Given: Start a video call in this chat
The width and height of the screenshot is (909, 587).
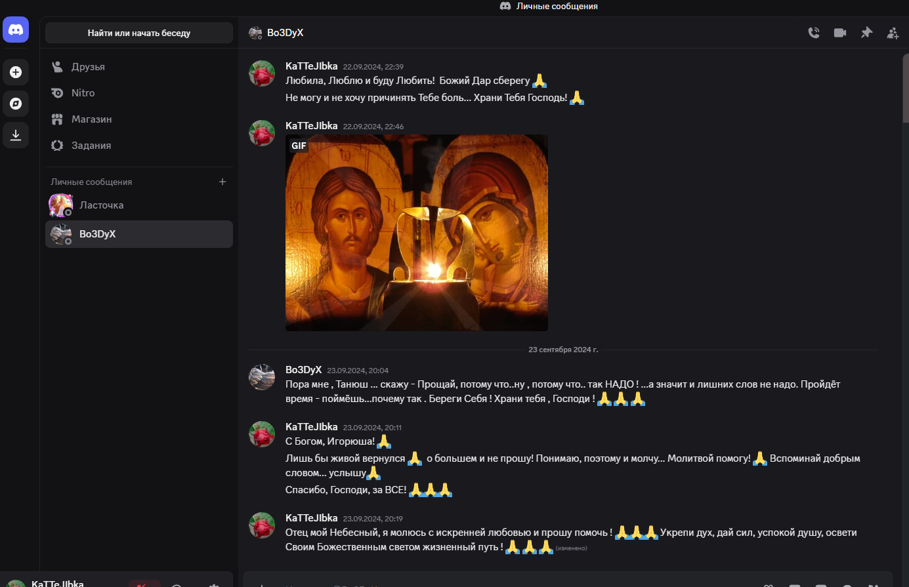Looking at the screenshot, I should click(x=840, y=33).
